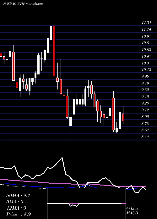
Task: Click the 9.79 price axis label
Action: coord(145,83)
